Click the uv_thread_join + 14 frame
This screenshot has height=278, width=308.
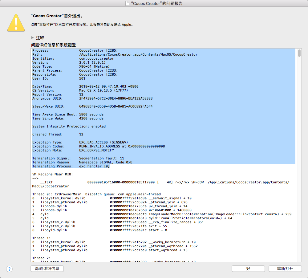[110, 206]
